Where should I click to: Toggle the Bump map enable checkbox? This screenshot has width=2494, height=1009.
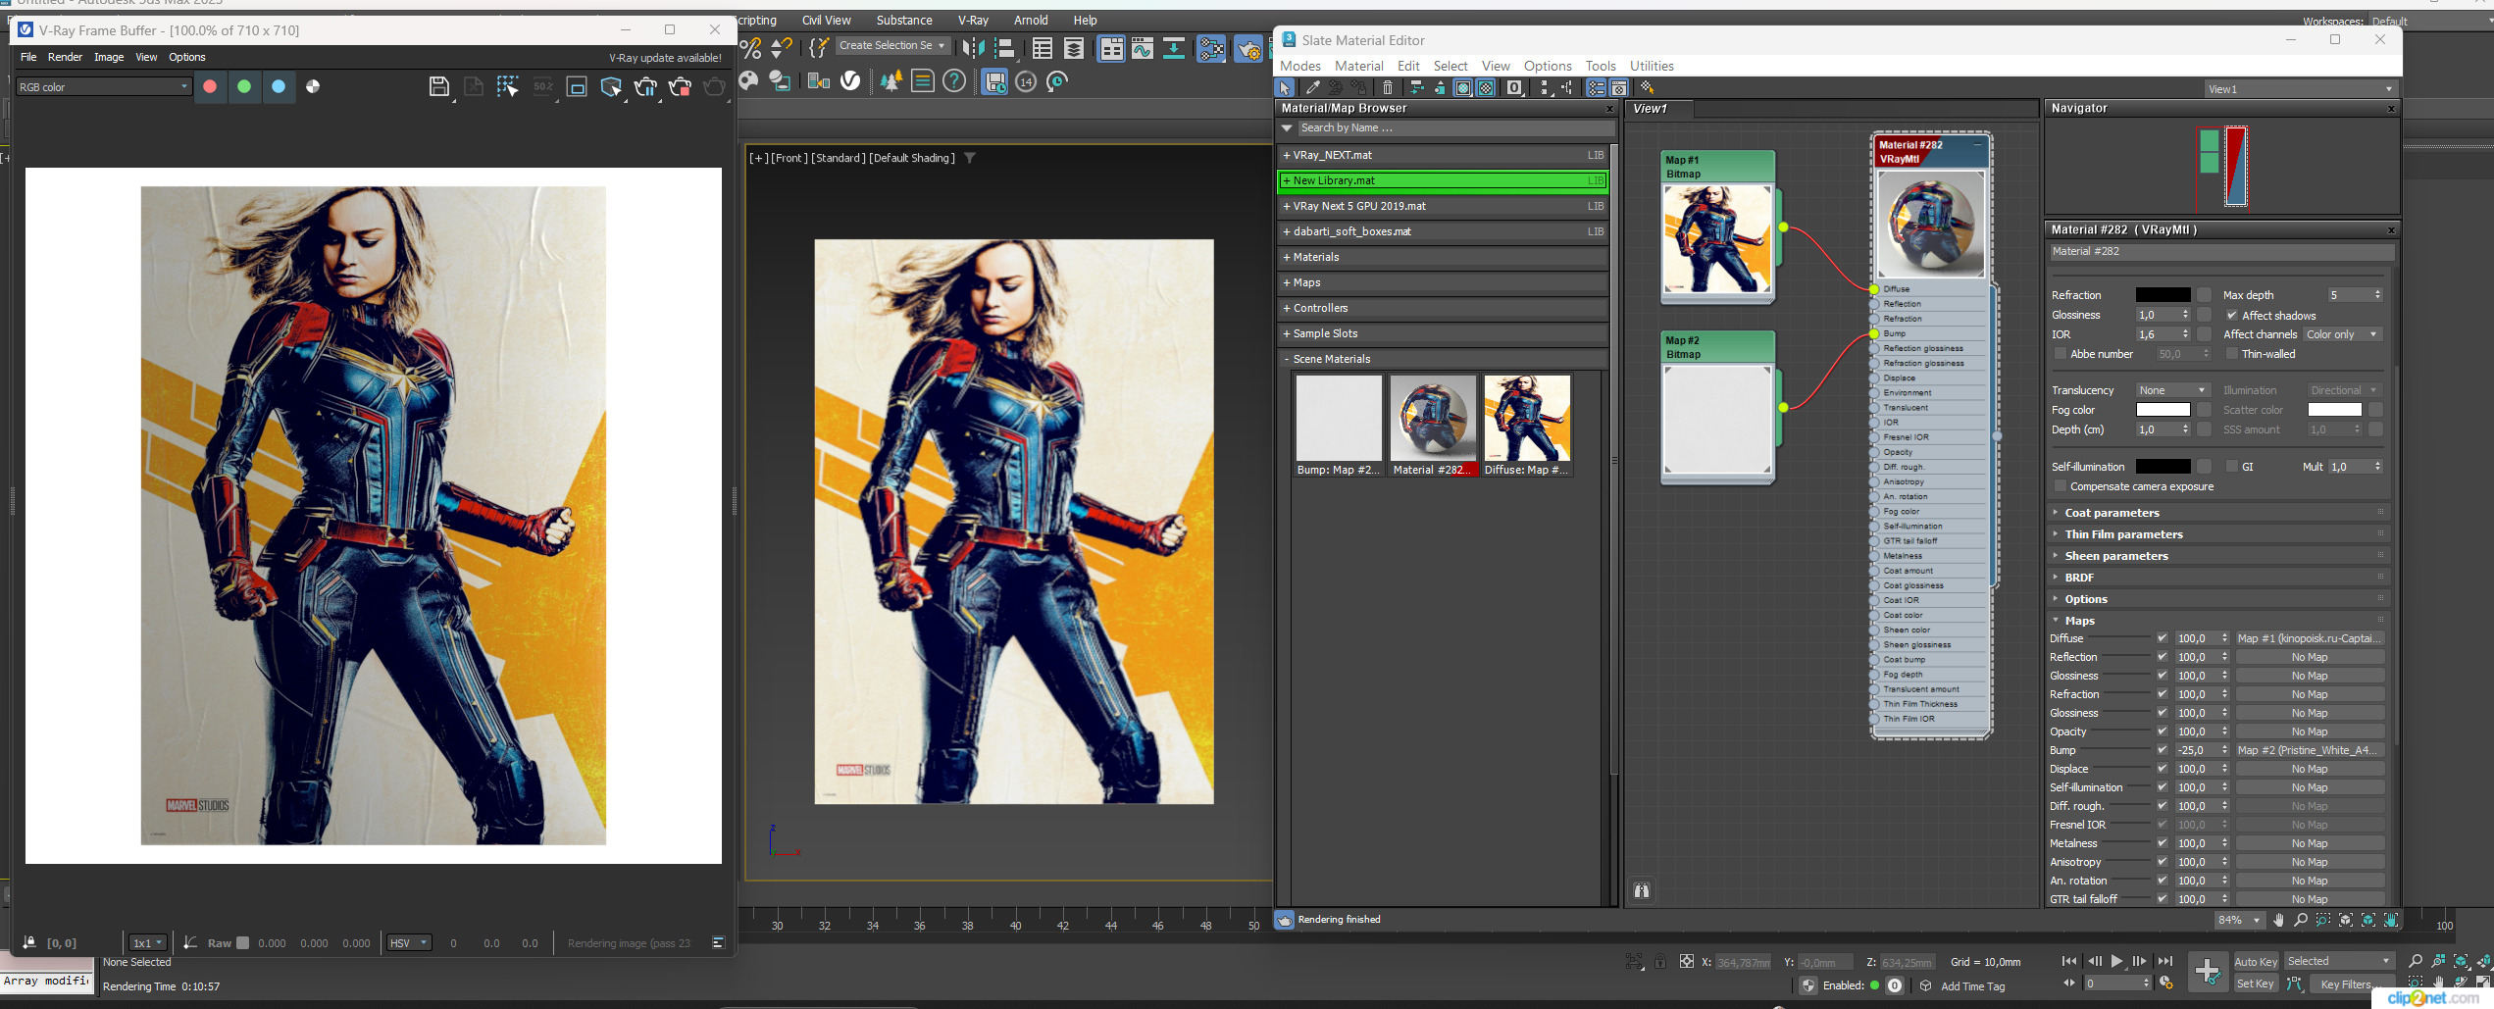click(2163, 750)
